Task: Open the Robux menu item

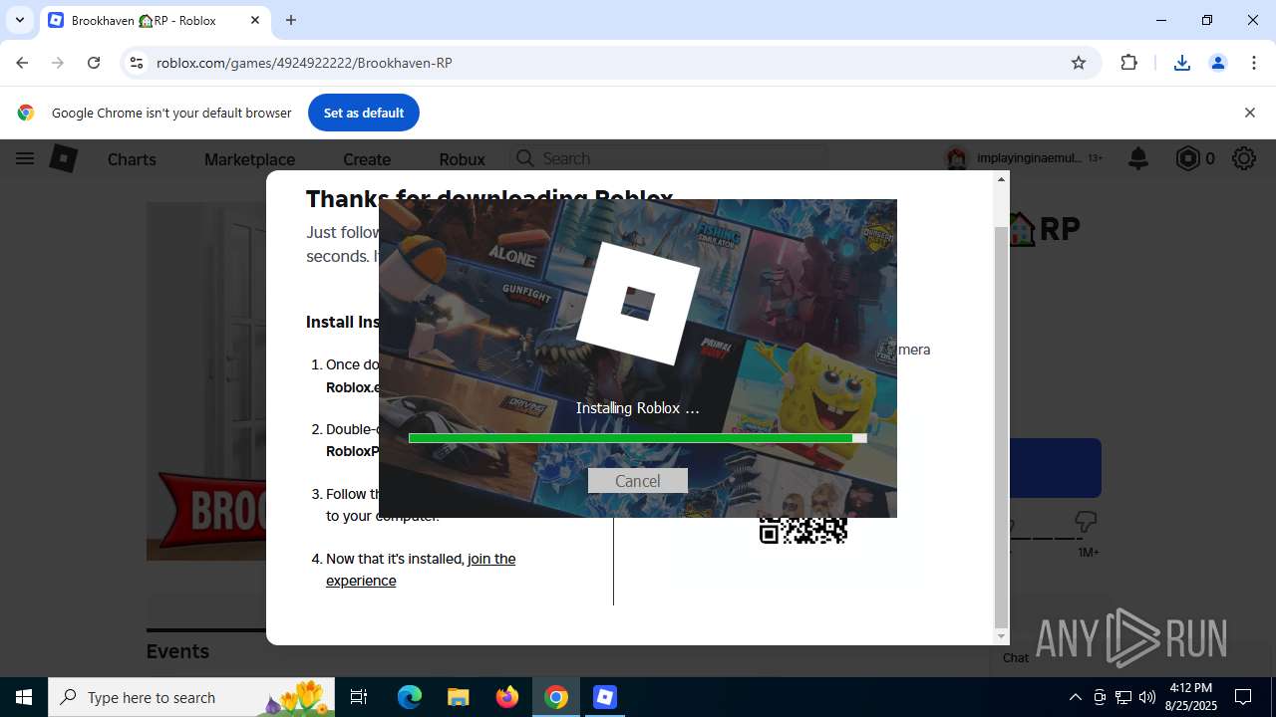Action: tap(462, 159)
